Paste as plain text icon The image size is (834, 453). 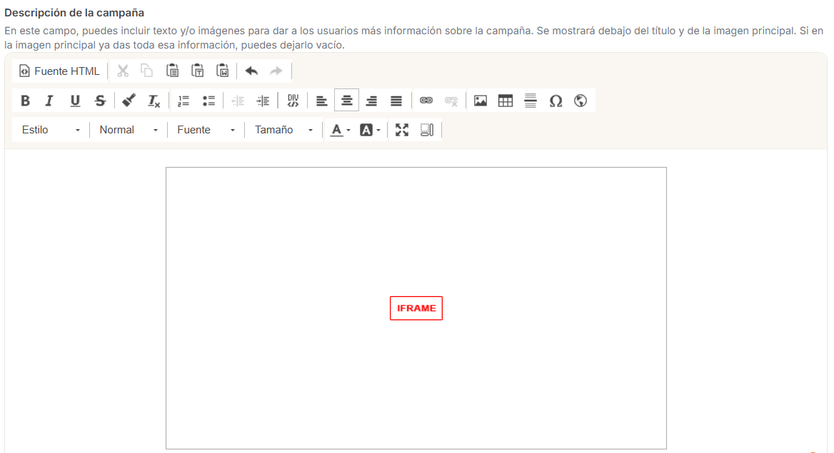pos(197,71)
